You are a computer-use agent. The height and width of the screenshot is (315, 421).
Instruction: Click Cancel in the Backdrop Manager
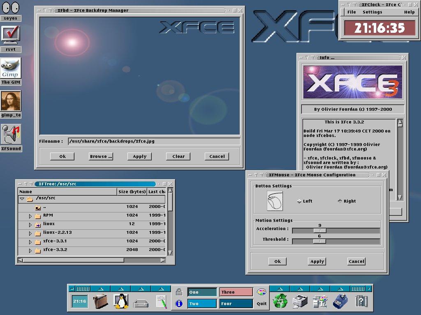tap(217, 156)
